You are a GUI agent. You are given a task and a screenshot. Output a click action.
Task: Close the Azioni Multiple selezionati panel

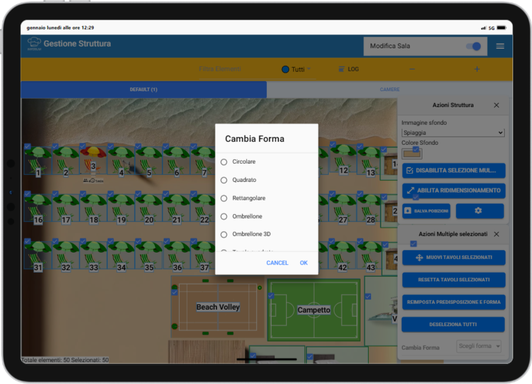click(x=496, y=234)
